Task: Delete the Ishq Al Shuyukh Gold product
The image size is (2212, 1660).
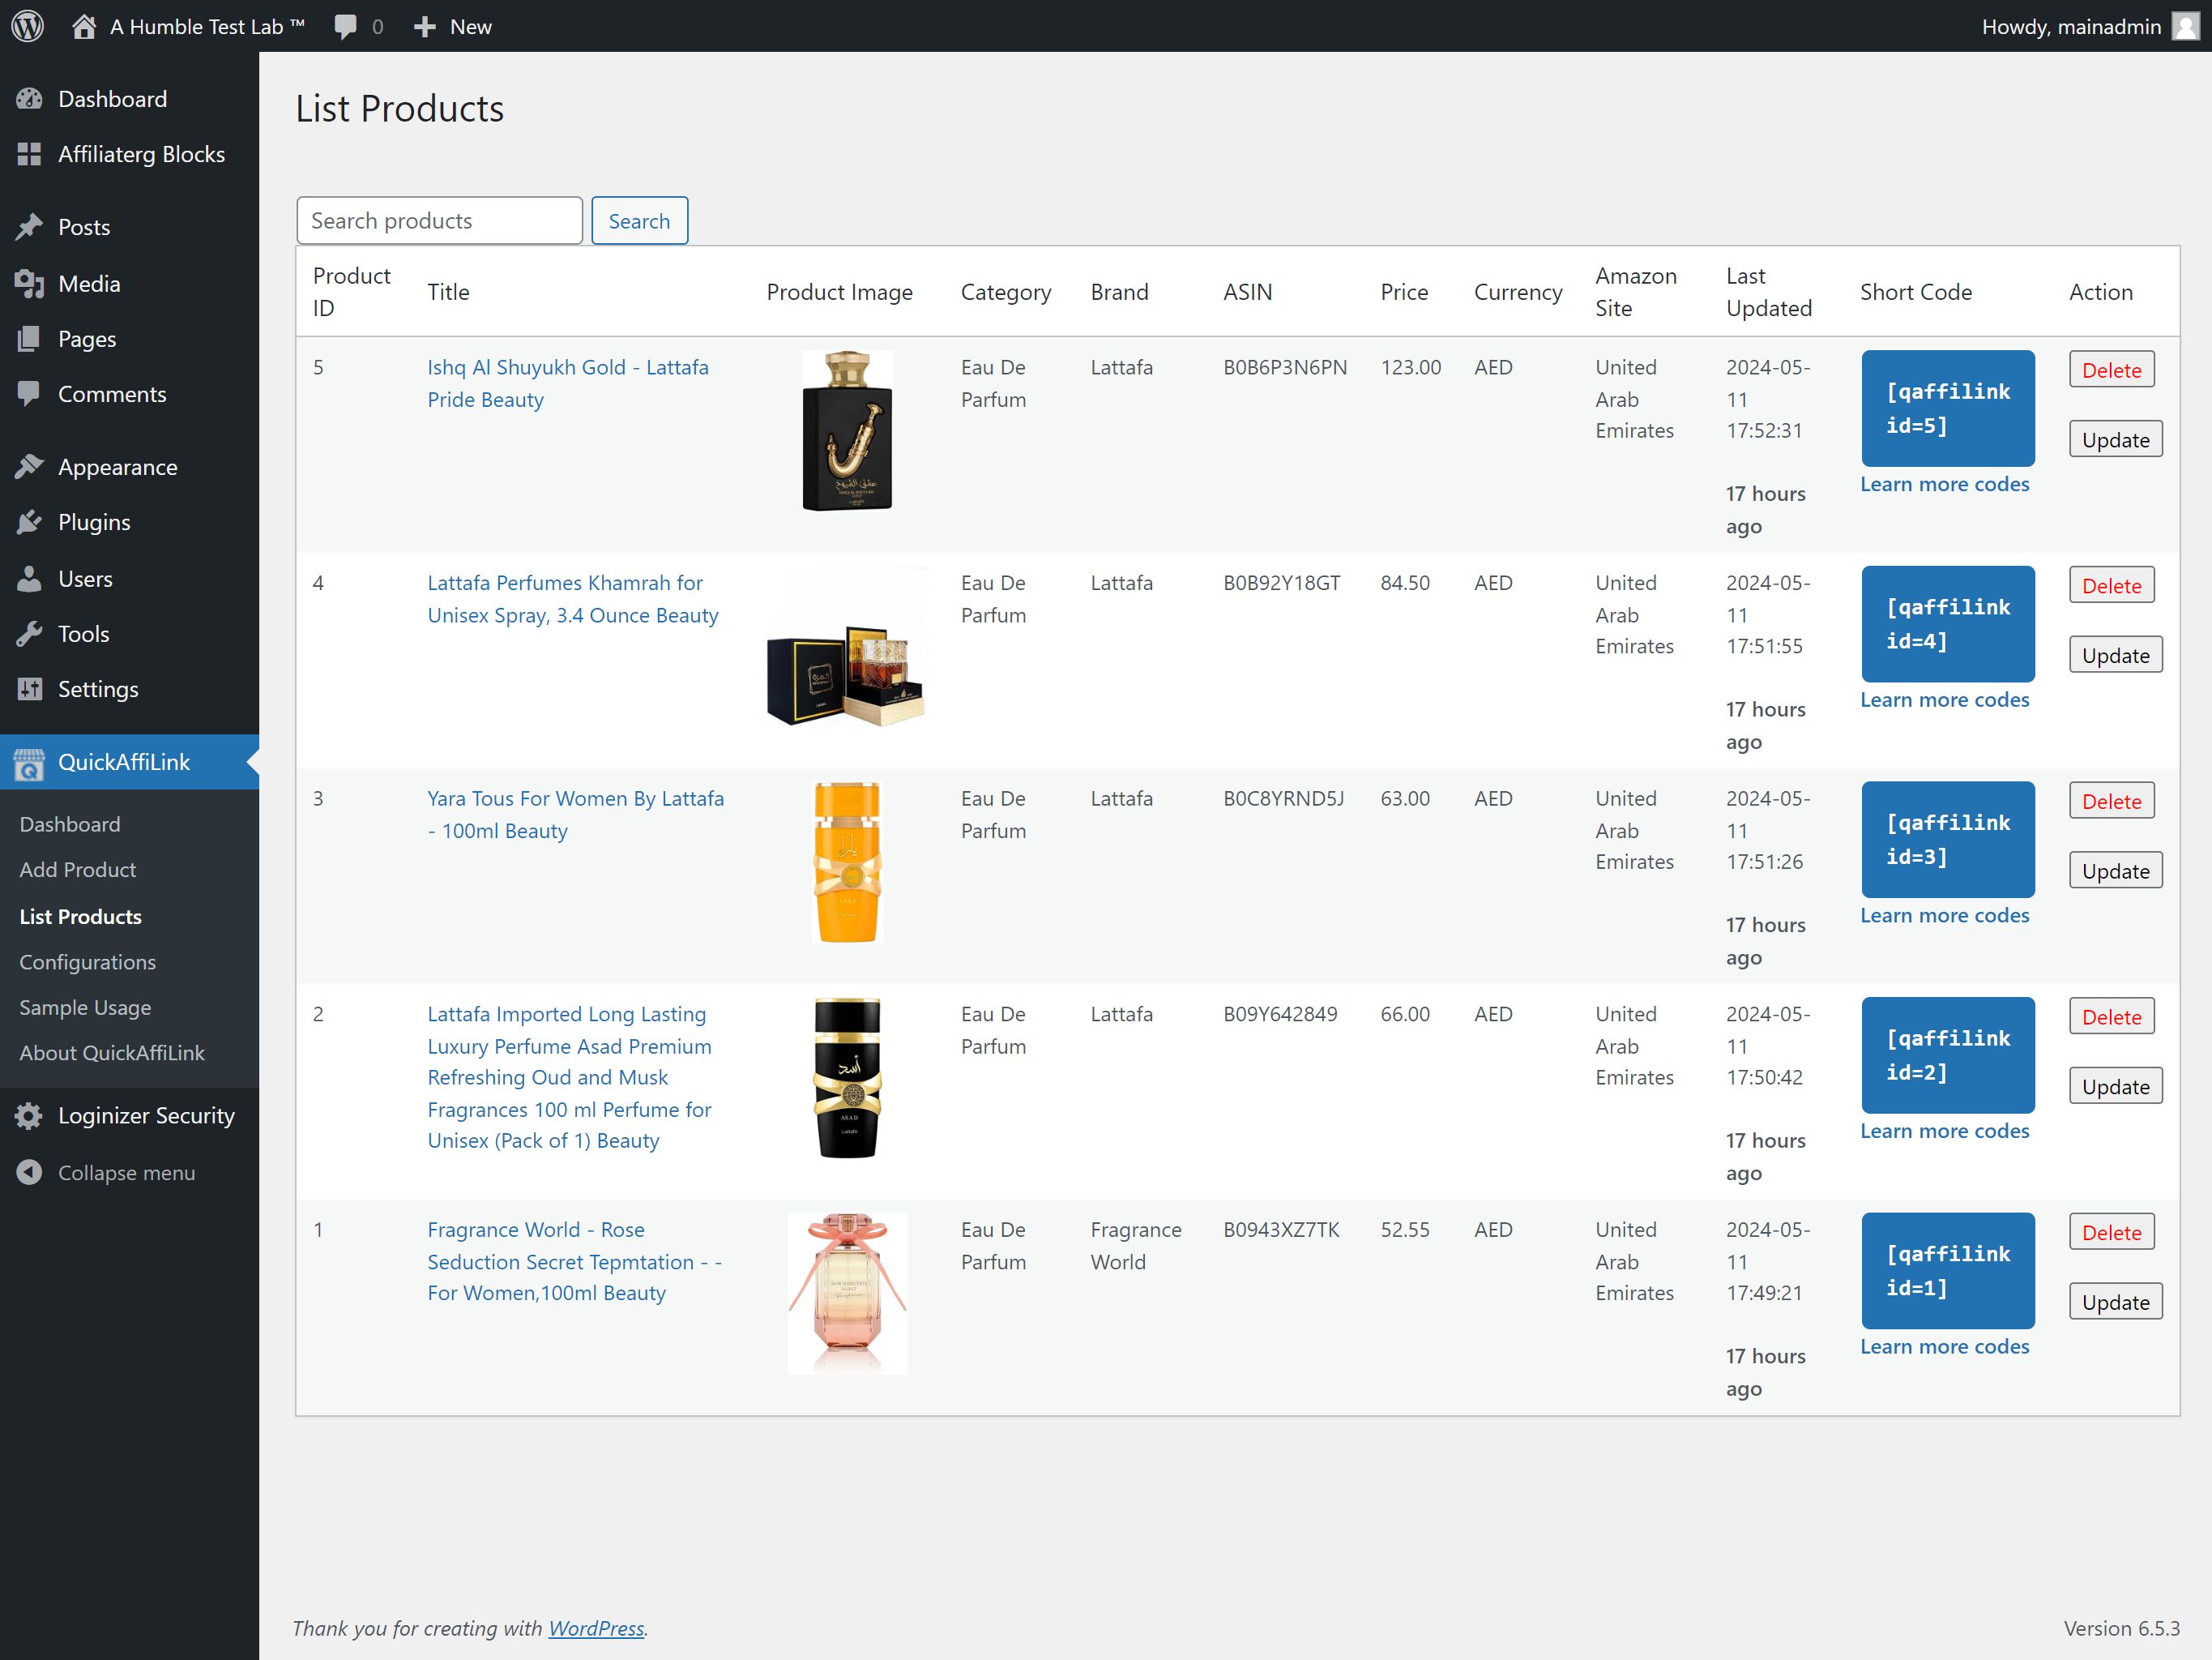Action: click(x=2110, y=370)
